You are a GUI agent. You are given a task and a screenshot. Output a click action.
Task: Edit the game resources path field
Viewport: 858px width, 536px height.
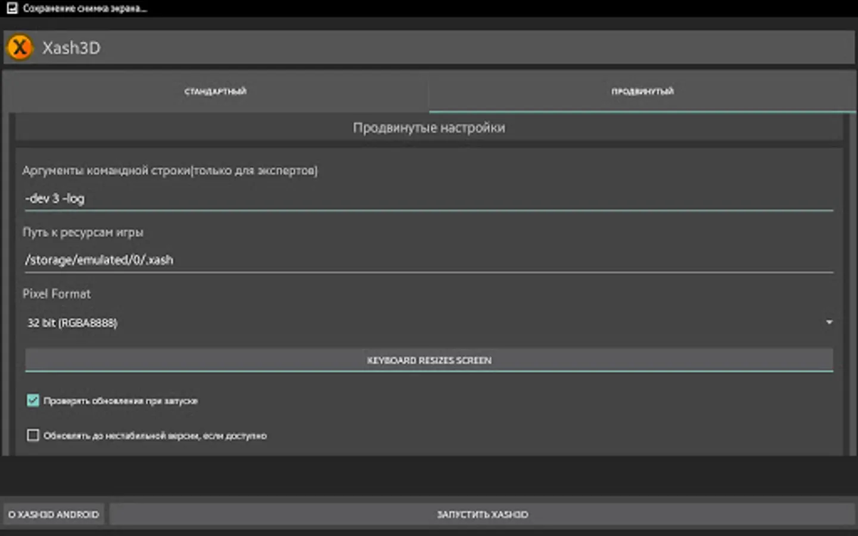click(x=429, y=260)
